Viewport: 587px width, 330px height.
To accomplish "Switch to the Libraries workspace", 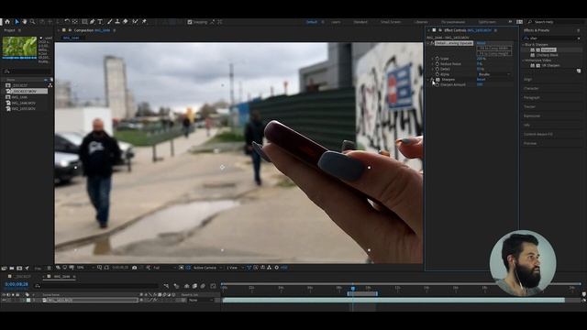I will 421,22.
